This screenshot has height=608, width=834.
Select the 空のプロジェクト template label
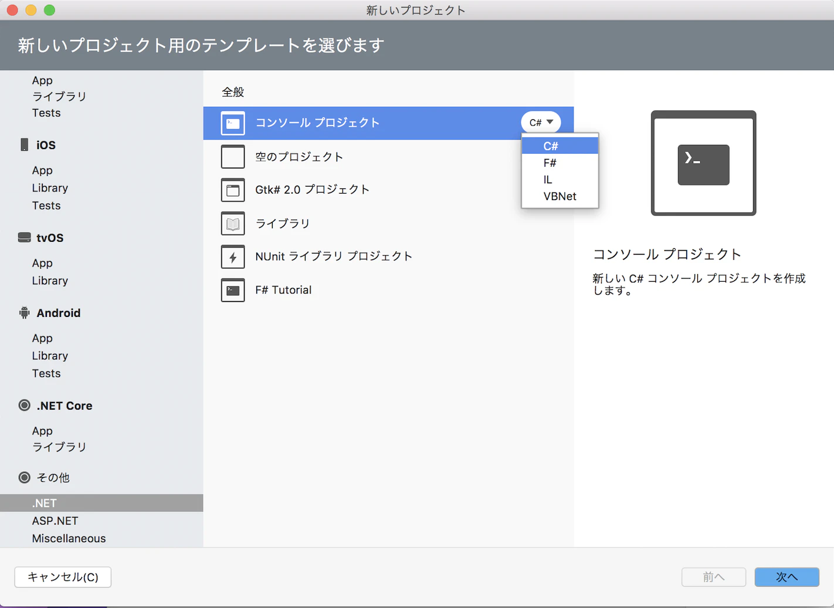299,157
